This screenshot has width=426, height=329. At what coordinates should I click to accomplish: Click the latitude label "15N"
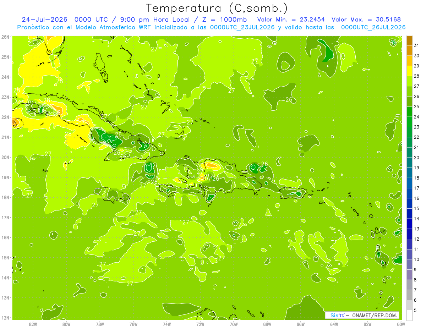(x=5, y=257)
